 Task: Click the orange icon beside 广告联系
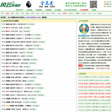[x=105, y=7]
